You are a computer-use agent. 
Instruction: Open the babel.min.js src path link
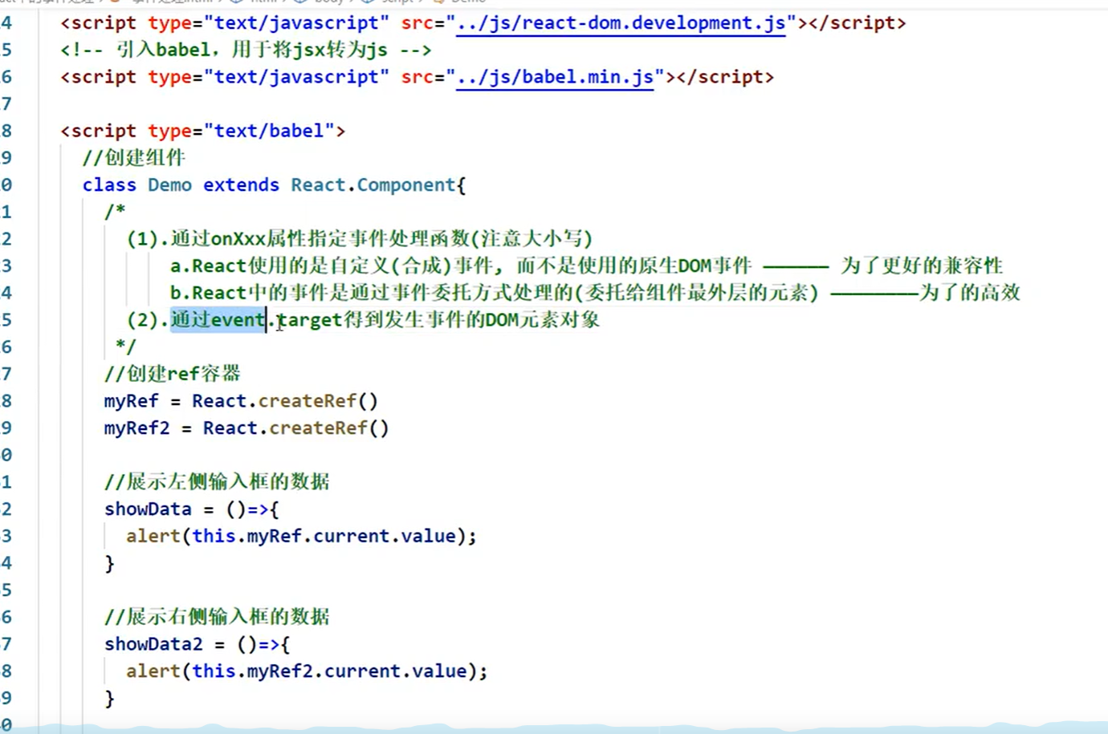(x=555, y=77)
